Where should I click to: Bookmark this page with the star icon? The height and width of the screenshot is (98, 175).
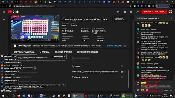130,6
